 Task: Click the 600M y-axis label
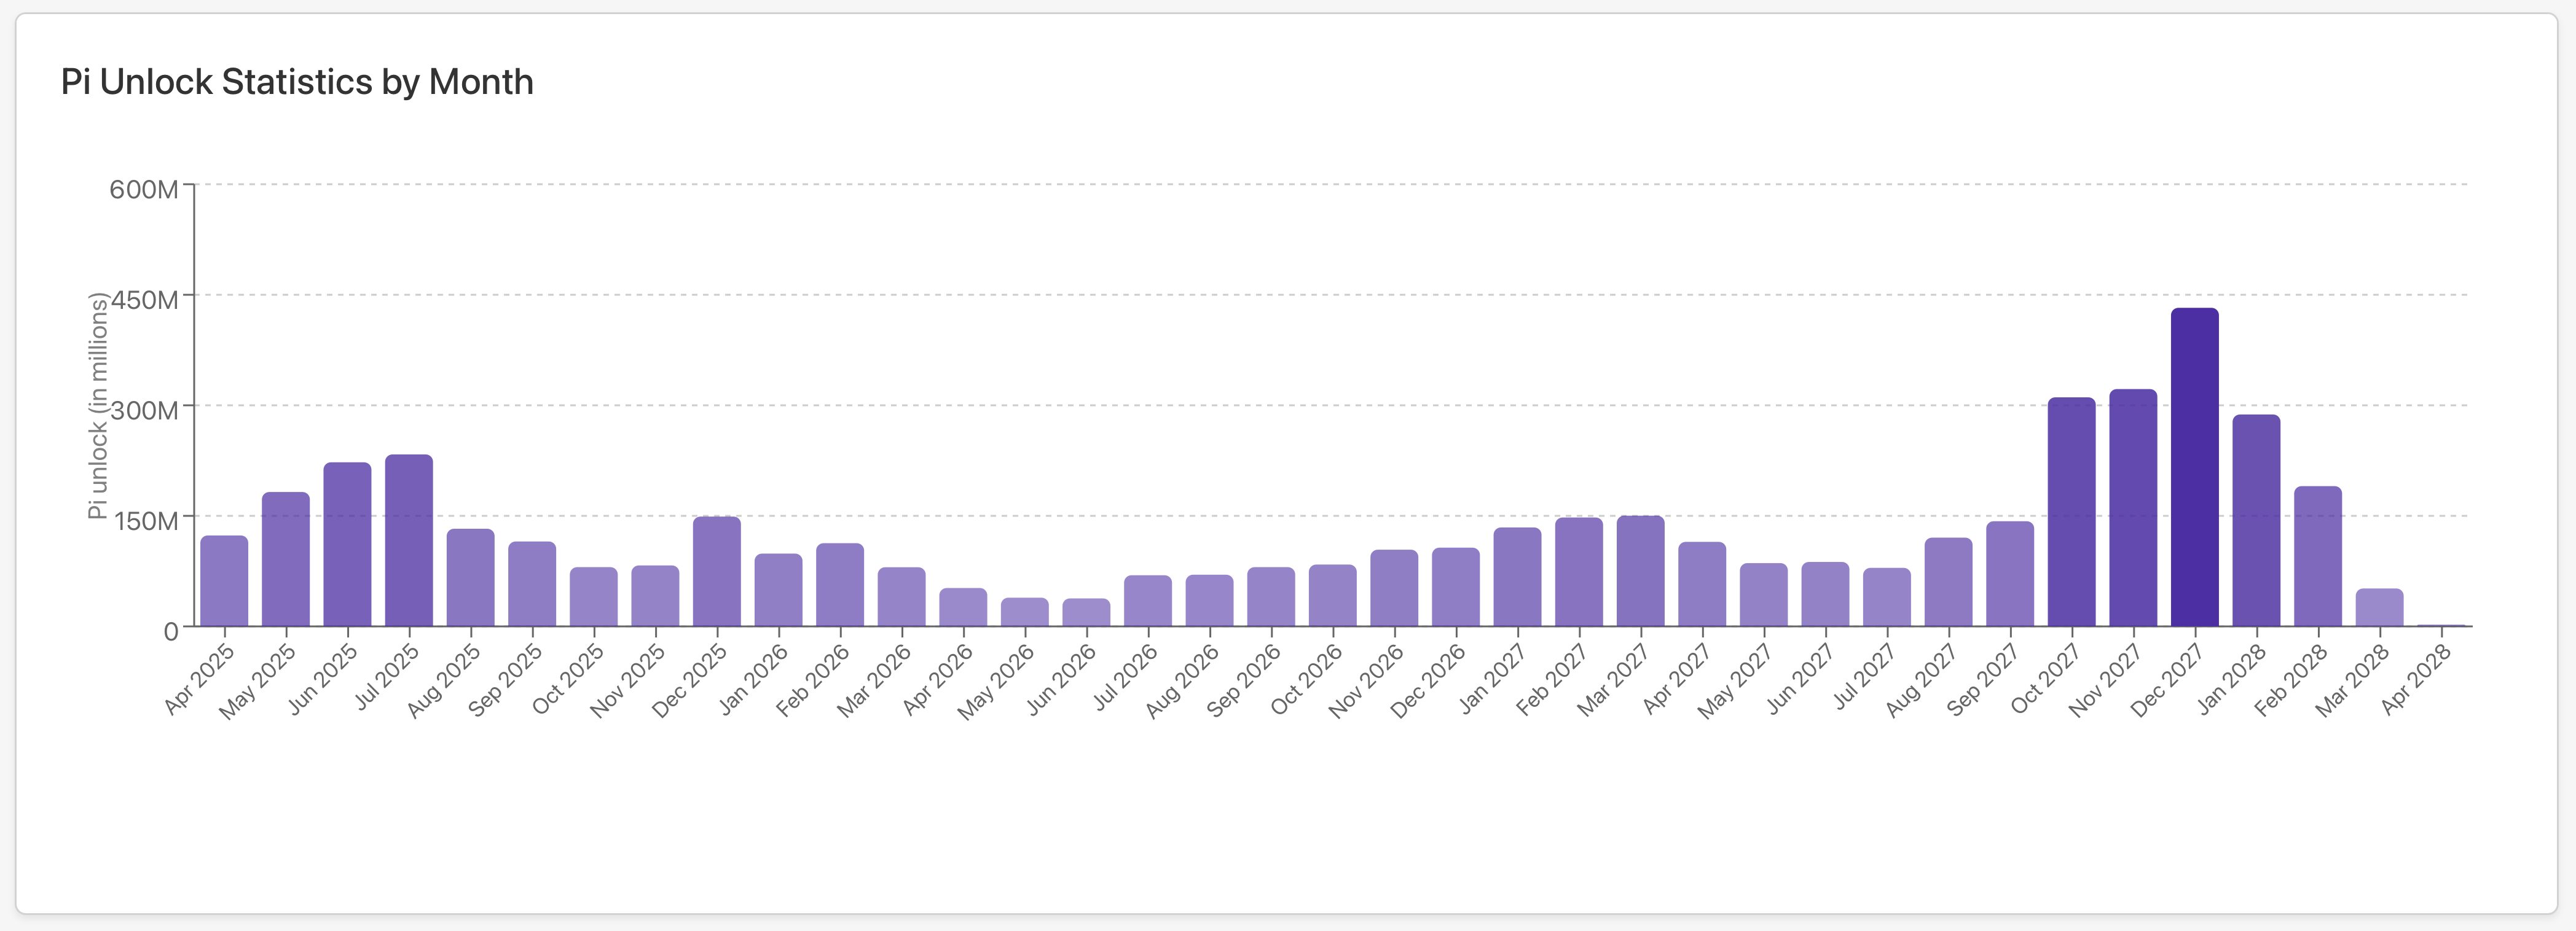tap(144, 189)
